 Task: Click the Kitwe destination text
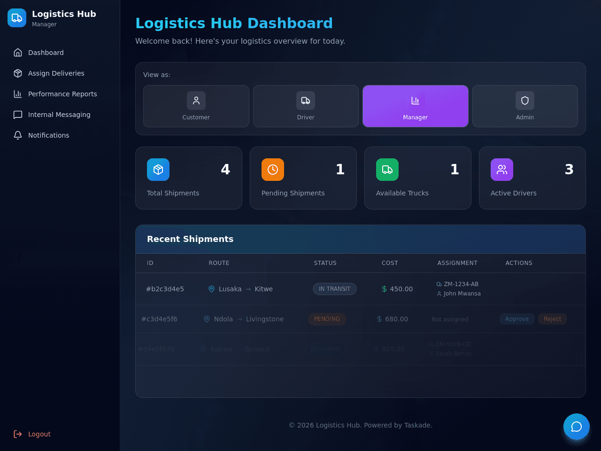[x=263, y=289]
